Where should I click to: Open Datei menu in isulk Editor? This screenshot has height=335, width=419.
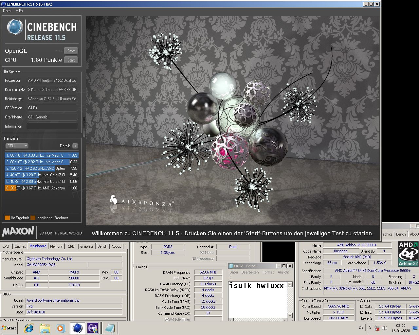(234, 272)
